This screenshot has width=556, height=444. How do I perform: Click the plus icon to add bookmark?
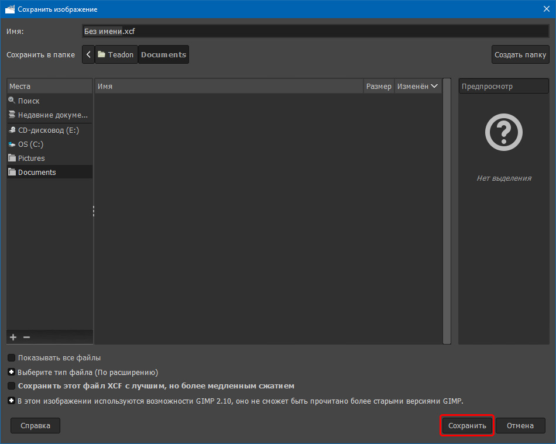pyautogui.click(x=13, y=338)
